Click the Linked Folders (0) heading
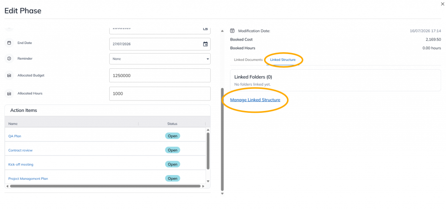 (253, 77)
